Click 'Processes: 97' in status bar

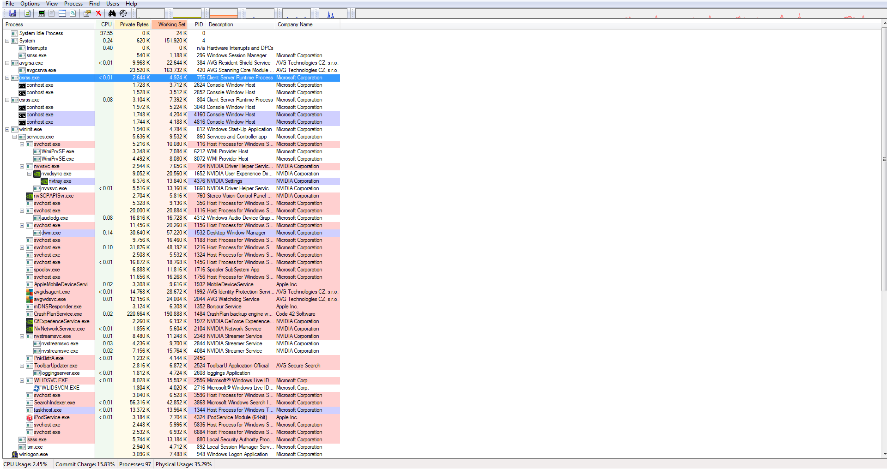[135, 464]
